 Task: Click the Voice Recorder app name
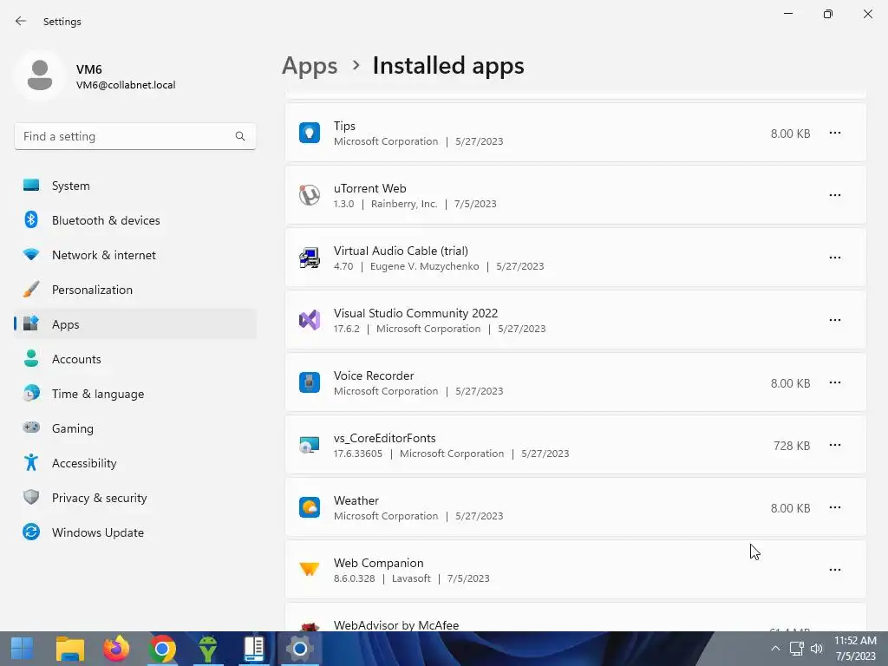[374, 375]
